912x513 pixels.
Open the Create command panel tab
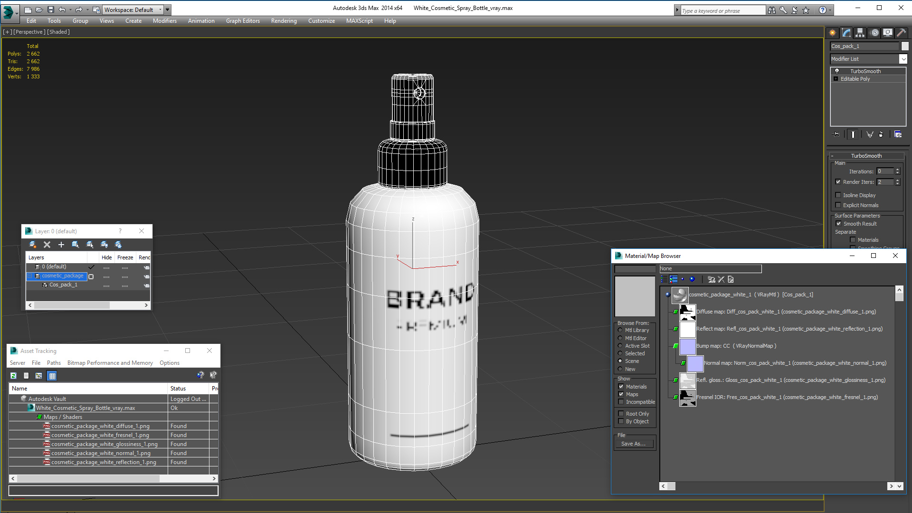pos(832,33)
